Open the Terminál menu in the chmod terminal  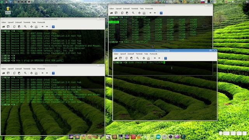point(139,54)
